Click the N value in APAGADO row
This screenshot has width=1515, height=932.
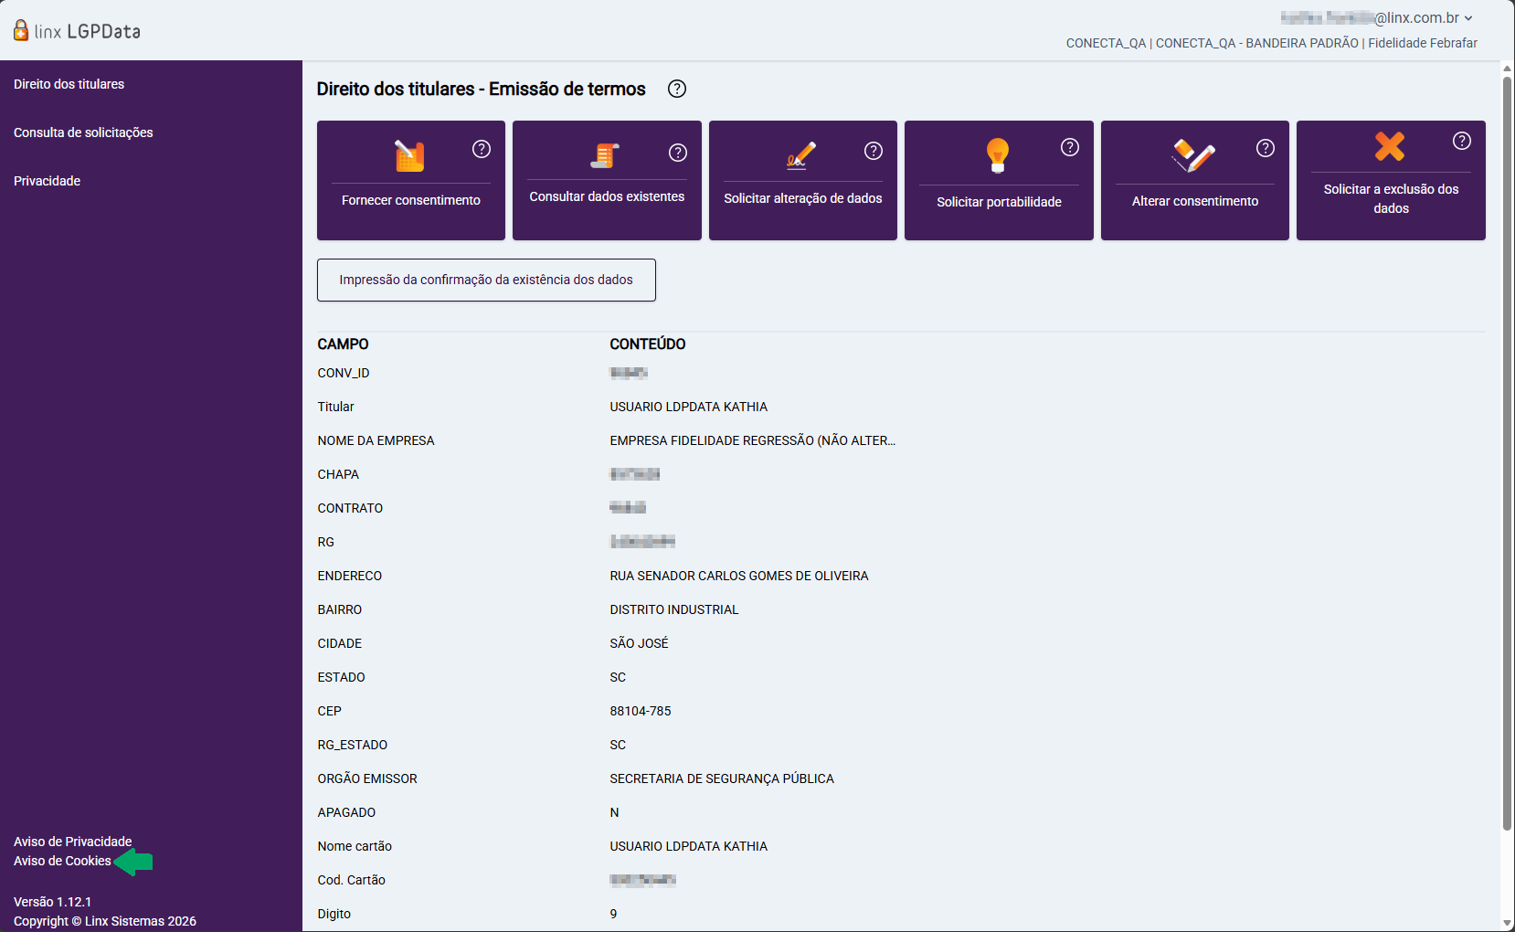(x=614, y=812)
